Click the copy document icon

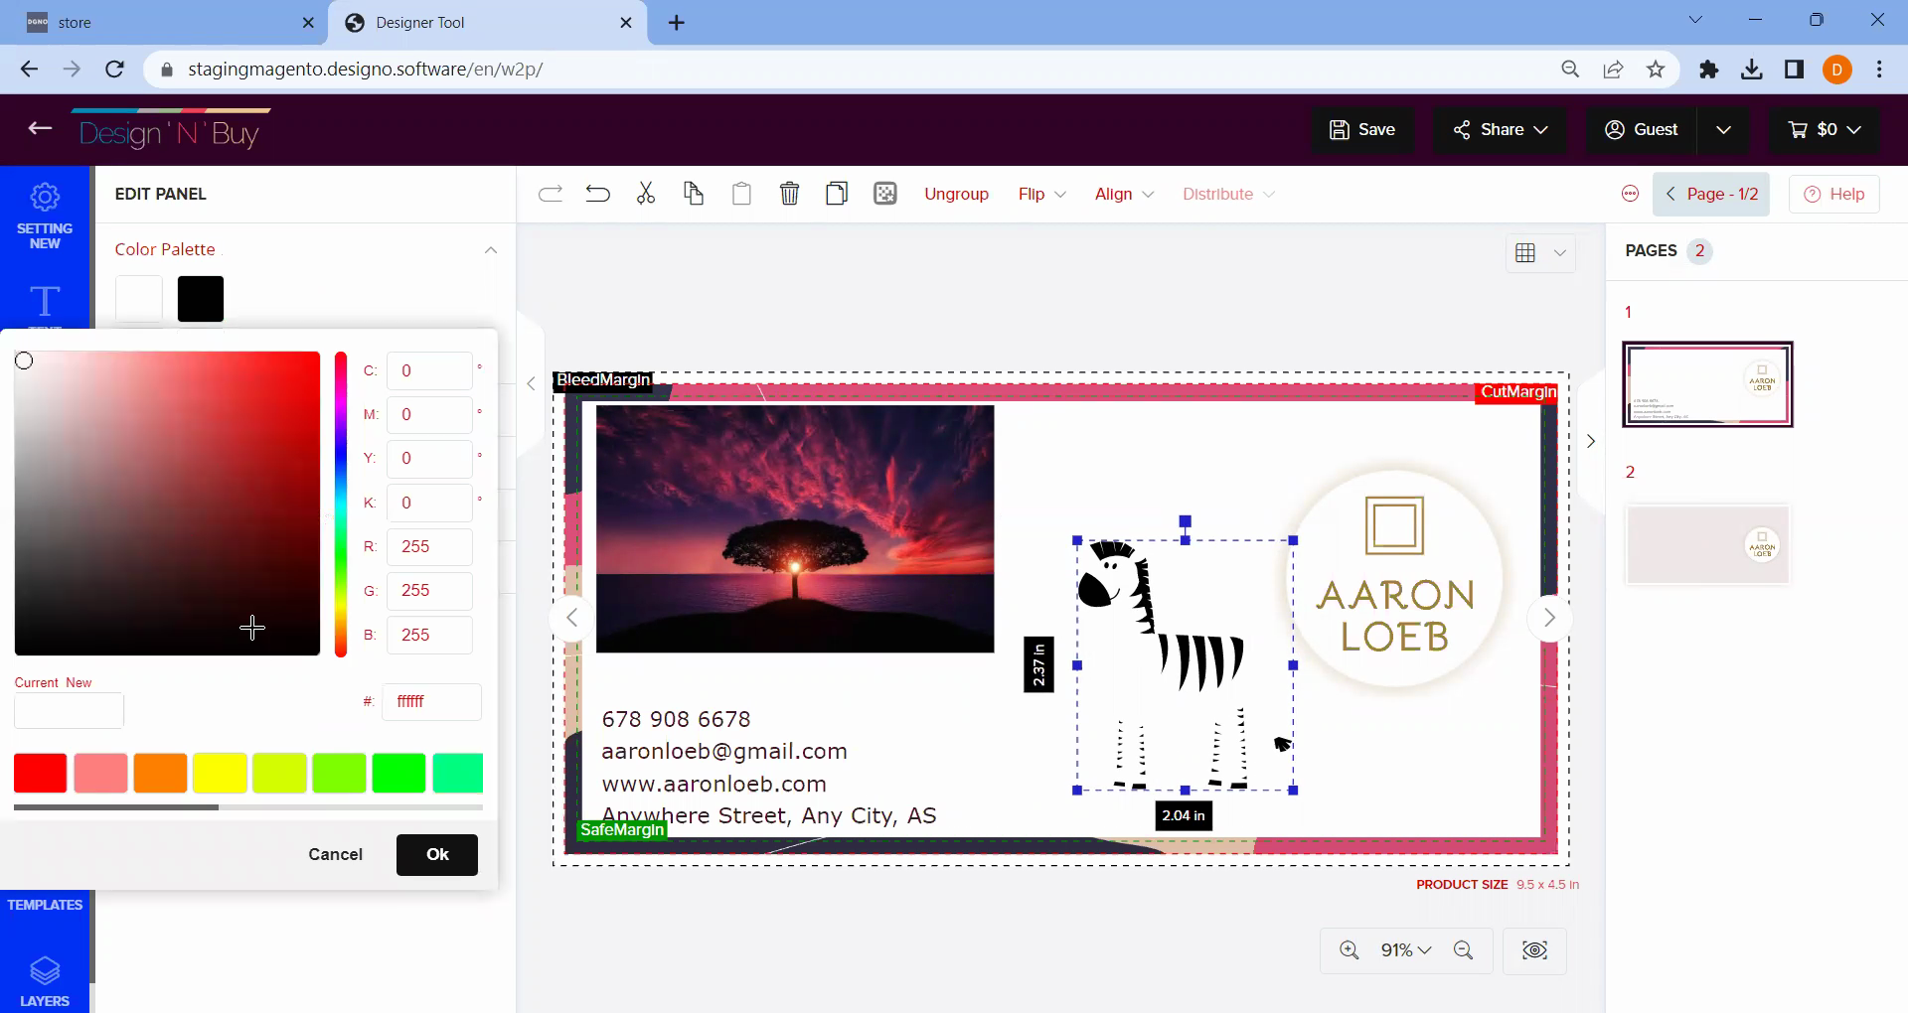(x=694, y=194)
